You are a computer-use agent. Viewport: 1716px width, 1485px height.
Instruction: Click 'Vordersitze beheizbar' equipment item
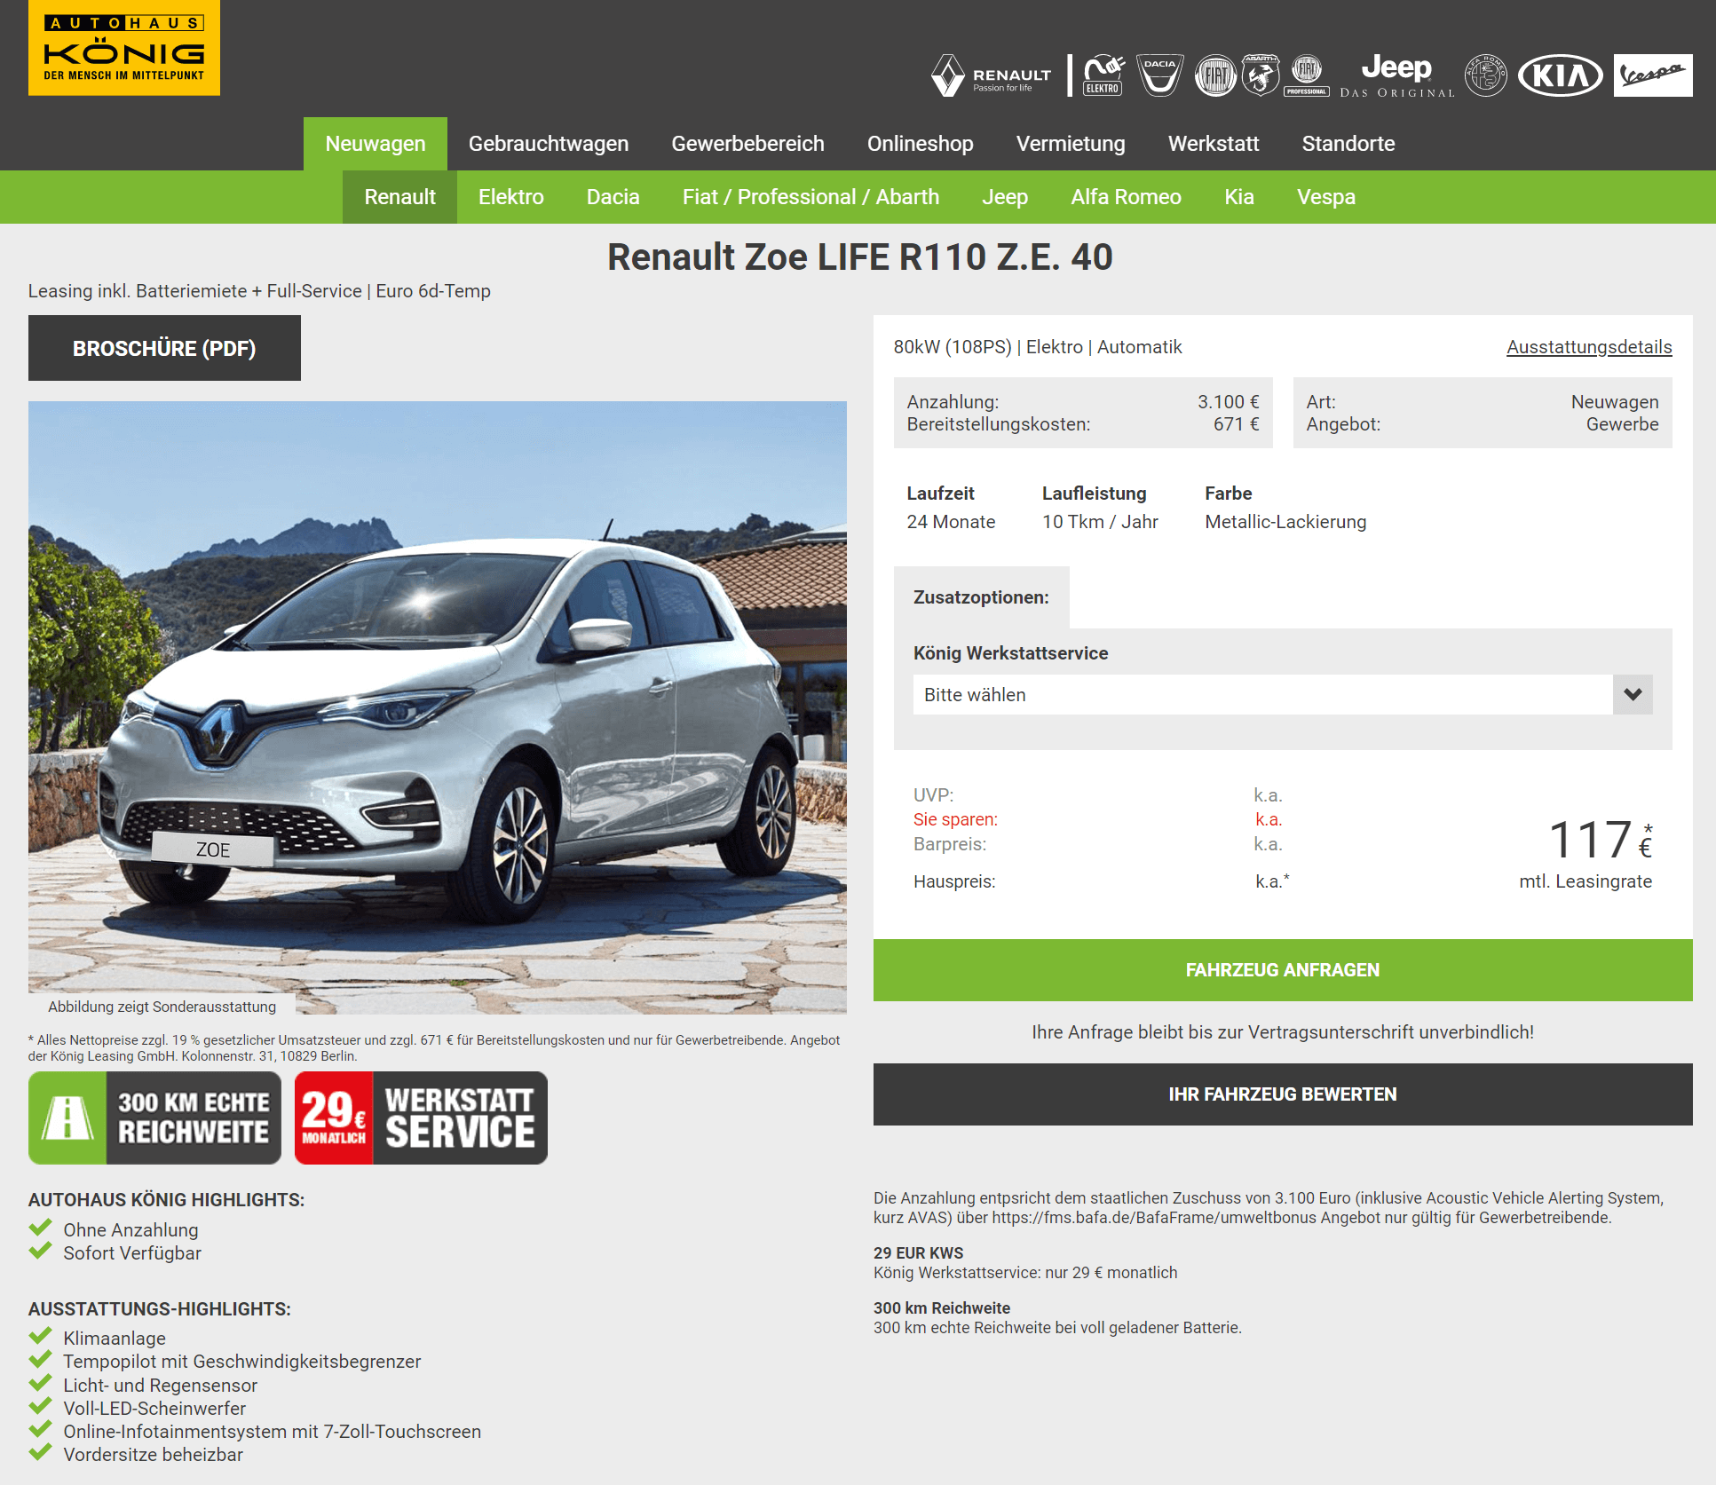[153, 1455]
